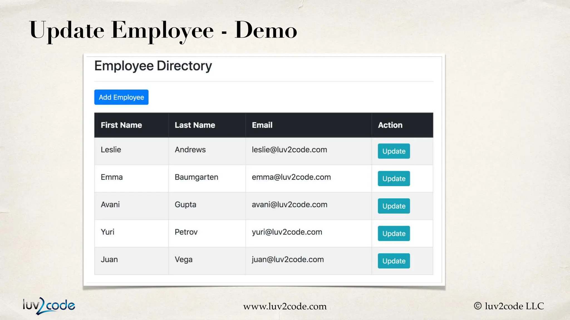Update Yuri Petrov's record
Screen dimensions: 570x320
coord(394,233)
